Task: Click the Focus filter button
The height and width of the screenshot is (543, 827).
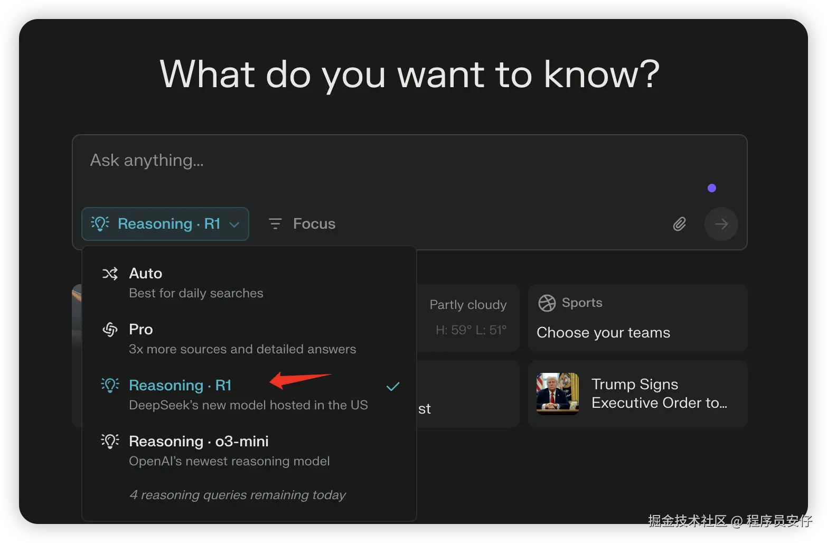Action: tap(302, 224)
